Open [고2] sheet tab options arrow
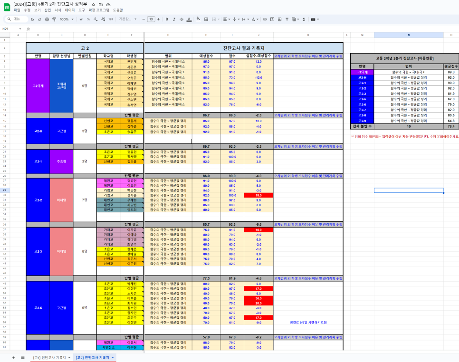 pos(113,358)
